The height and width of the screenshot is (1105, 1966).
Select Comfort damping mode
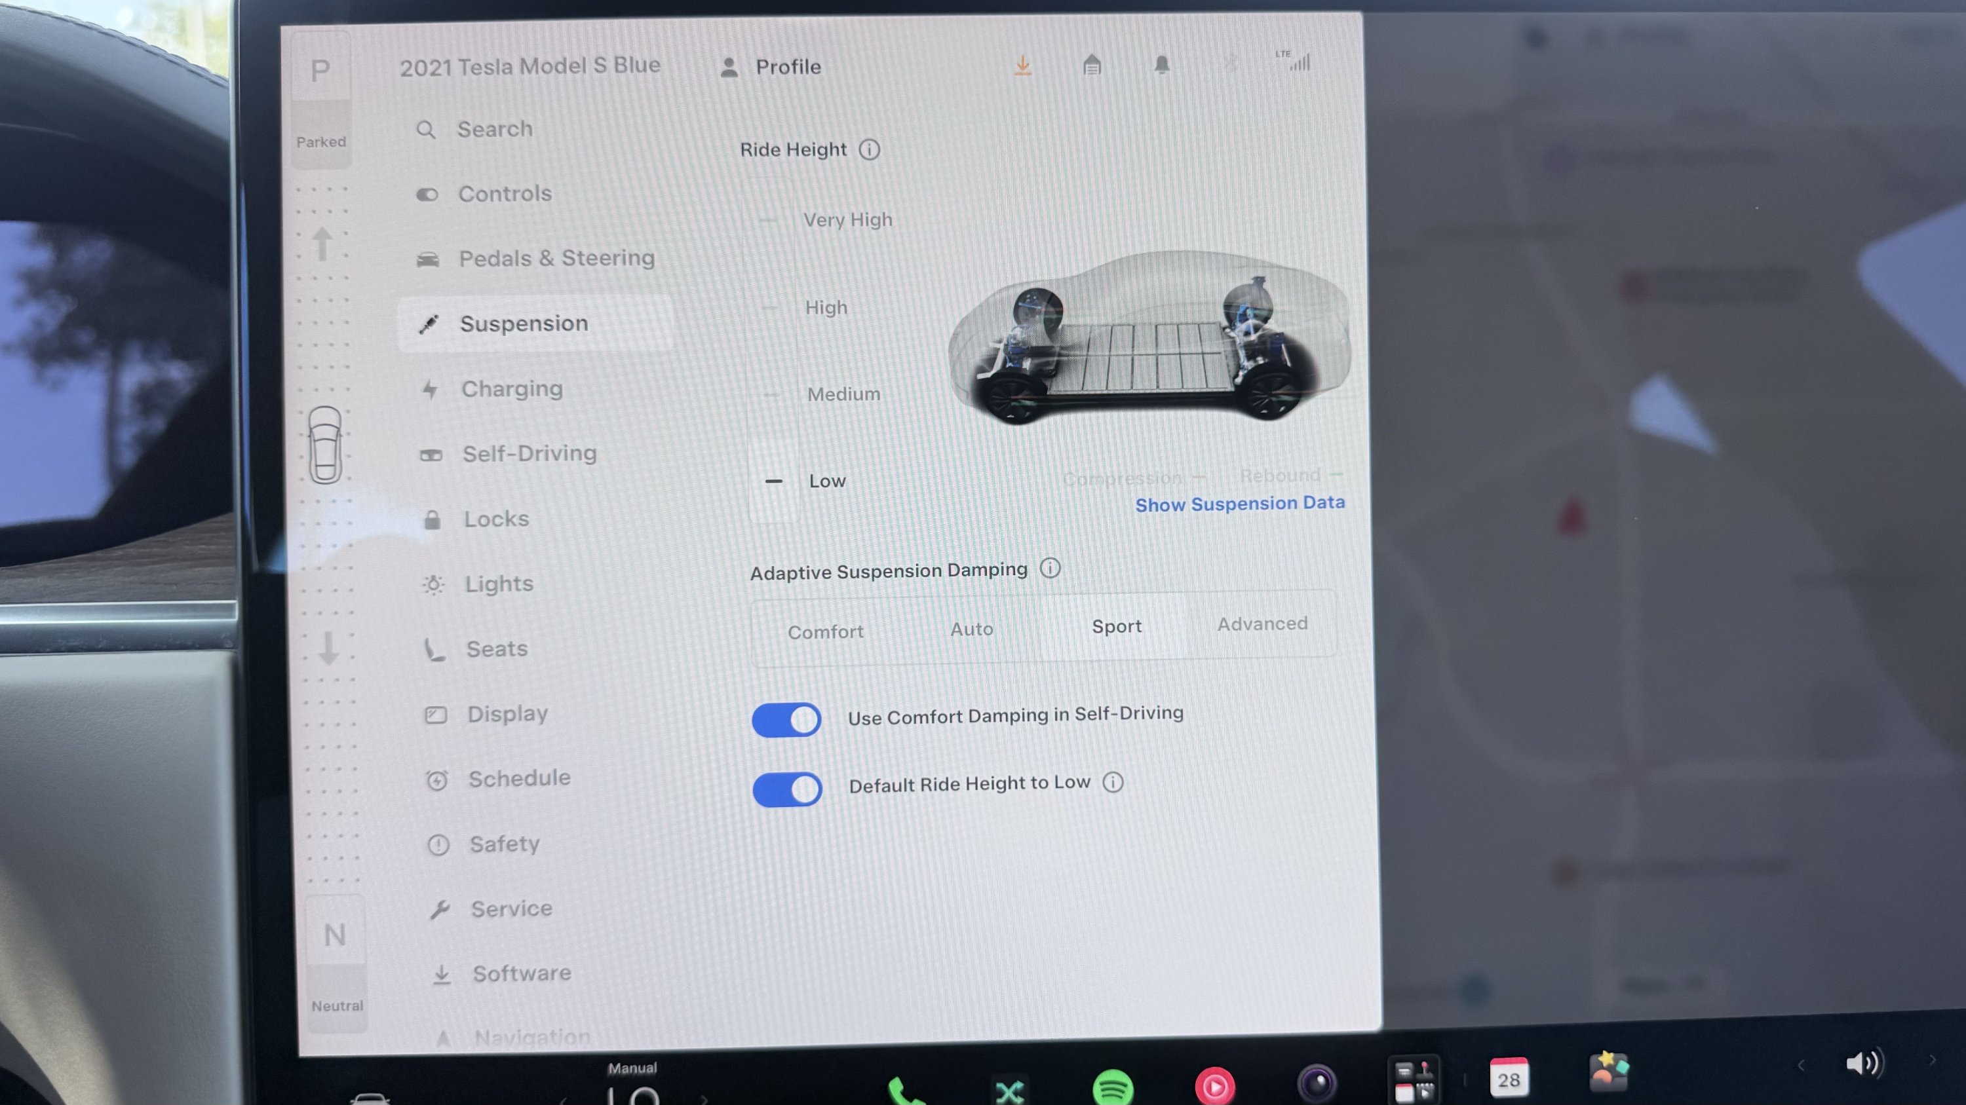[x=825, y=631]
